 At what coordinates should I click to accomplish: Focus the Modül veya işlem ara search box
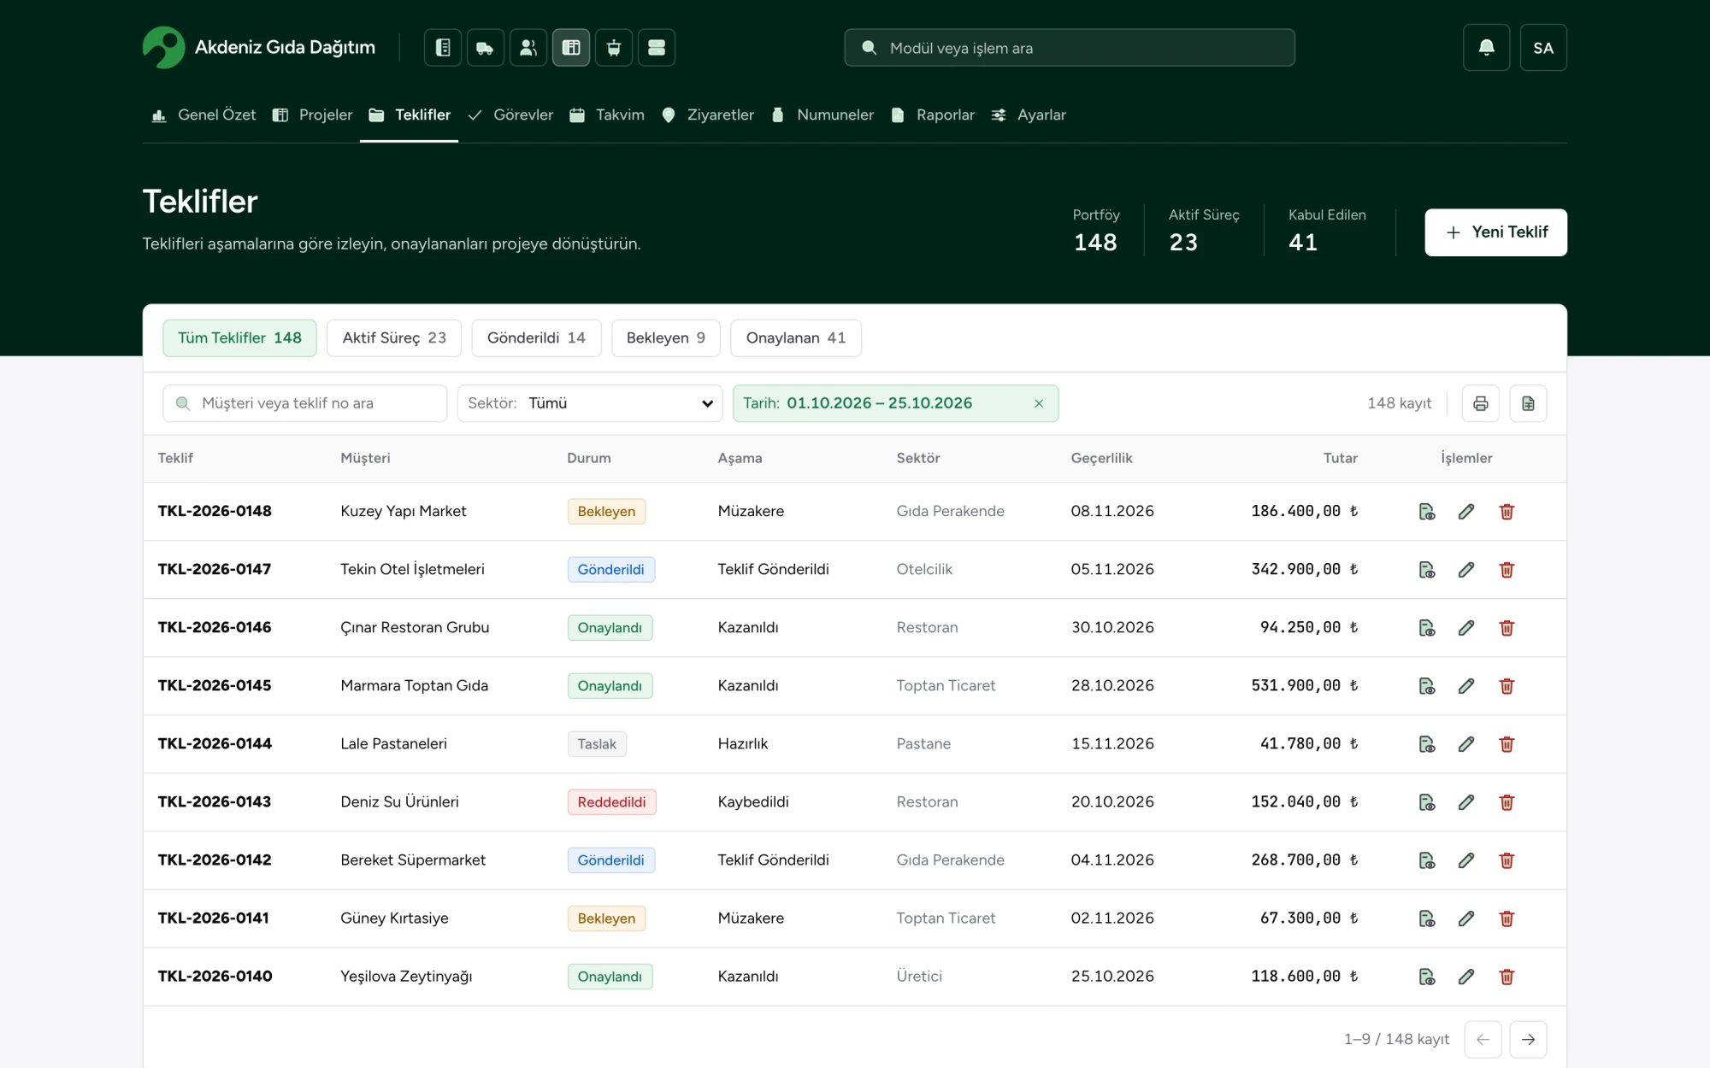[x=1070, y=48]
